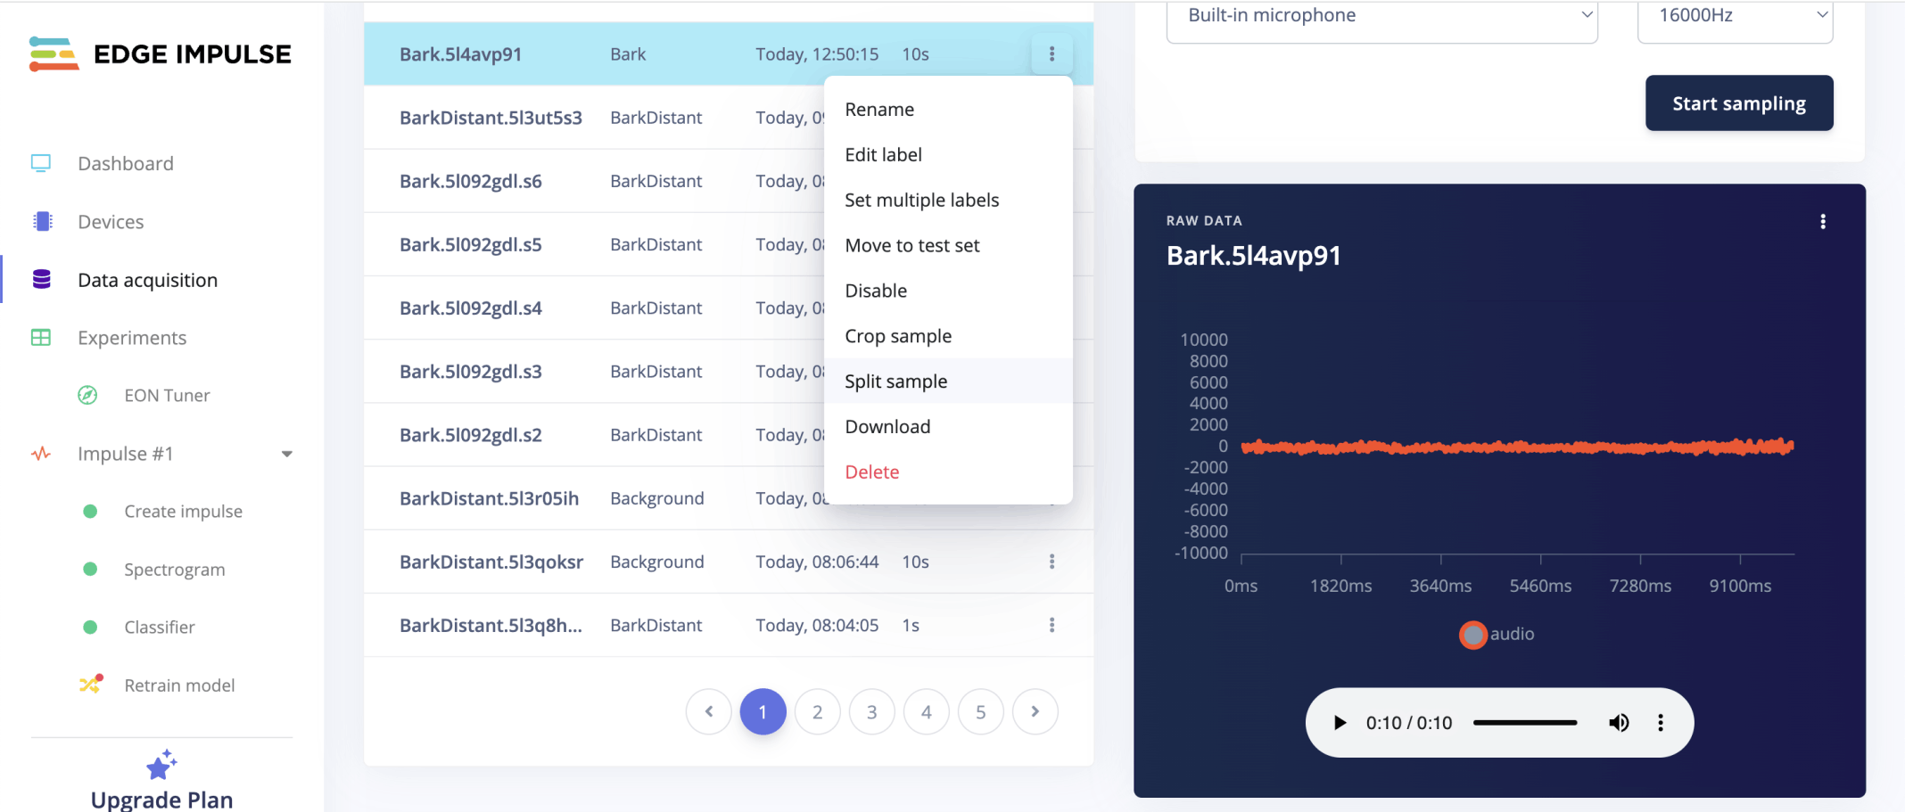Screen dimensions: 1905x812
Task: Choose Download from the context menu
Action: tap(948, 427)
